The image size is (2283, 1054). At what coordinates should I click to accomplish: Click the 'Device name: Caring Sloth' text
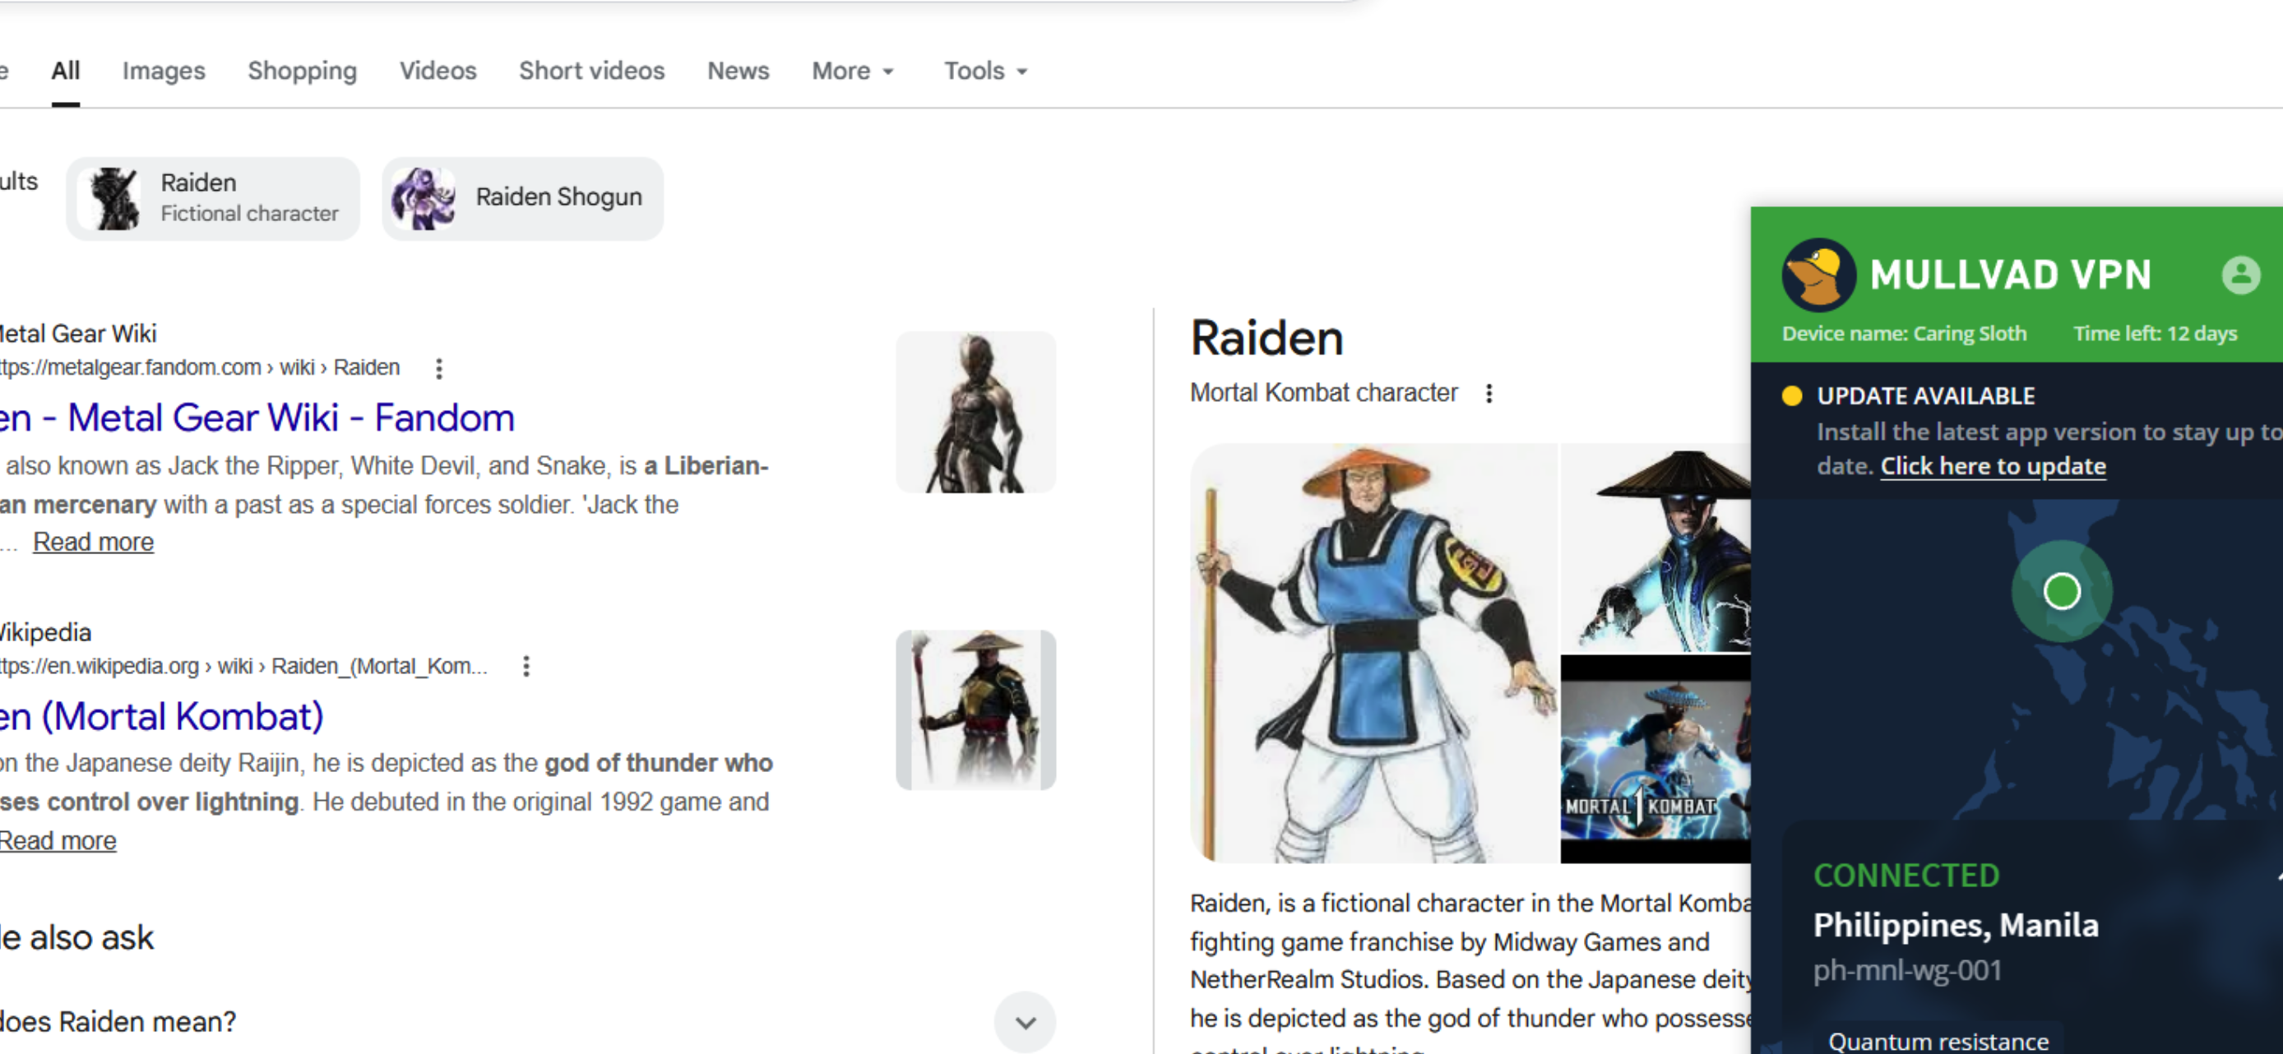pos(1905,334)
